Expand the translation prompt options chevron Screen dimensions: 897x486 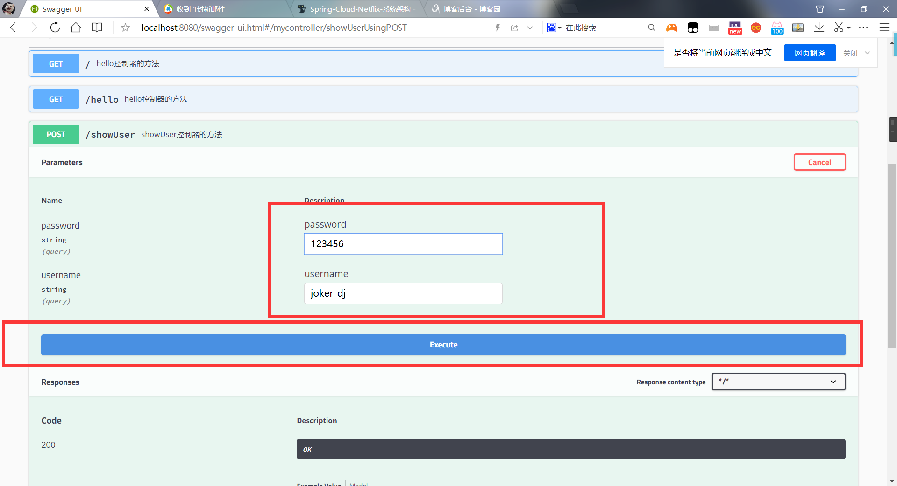[867, 53]
